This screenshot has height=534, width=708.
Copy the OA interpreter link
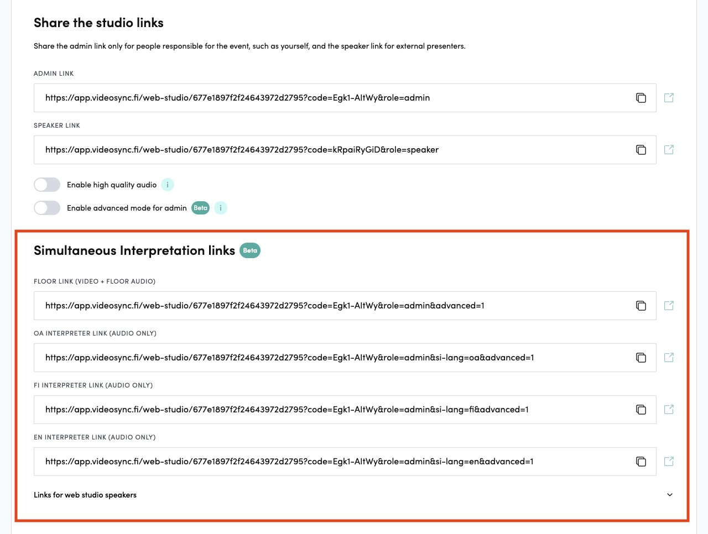(x=641, y=358)
